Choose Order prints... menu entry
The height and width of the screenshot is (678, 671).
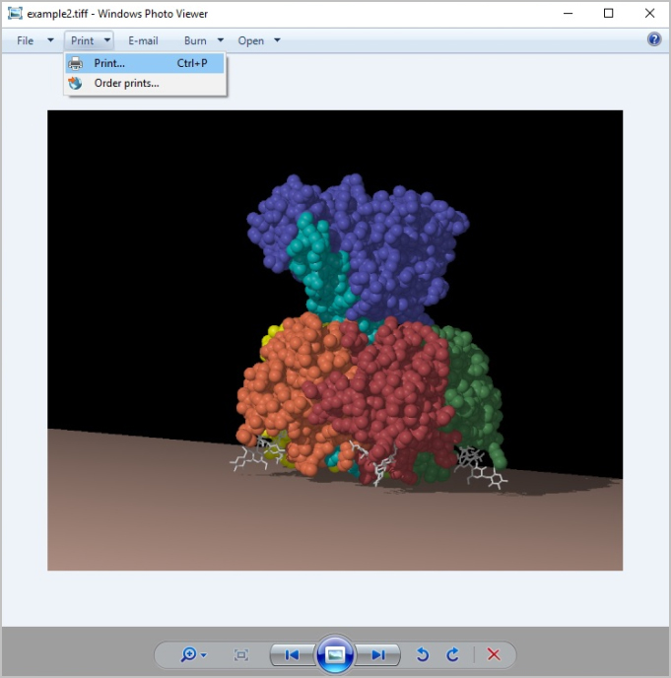click(126, 84)
